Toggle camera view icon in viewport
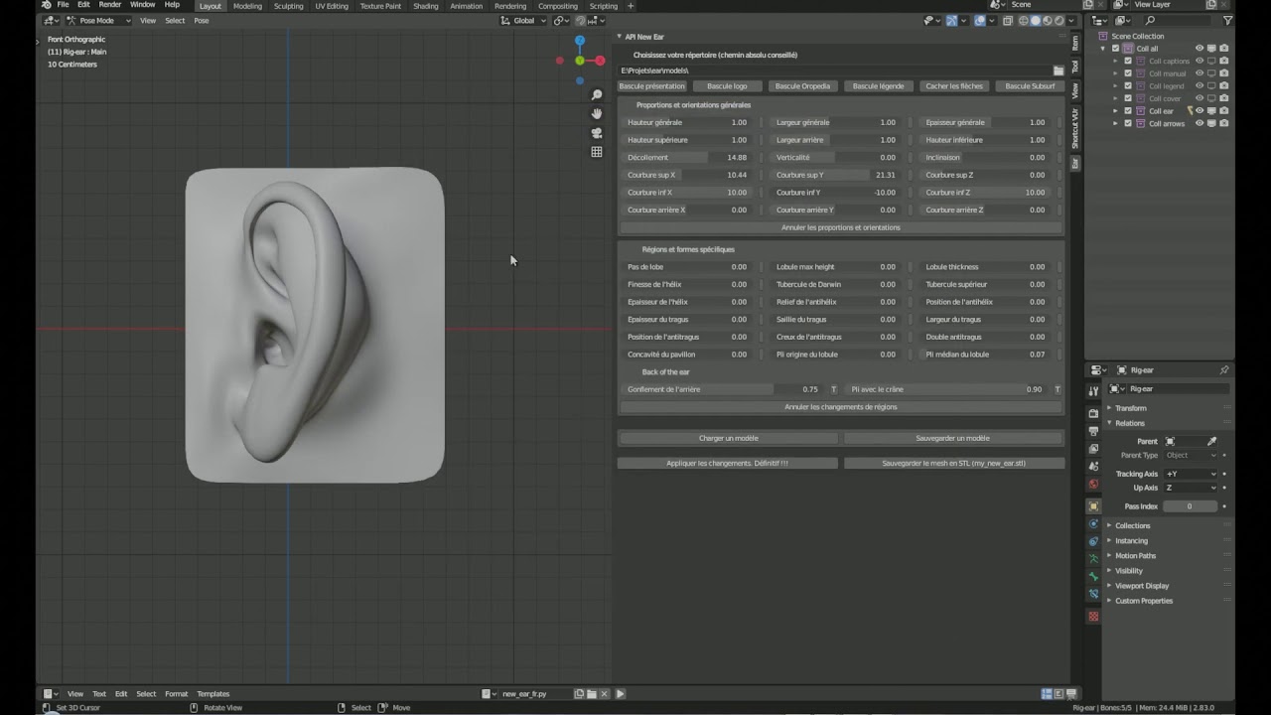 [x=597, y=133]
